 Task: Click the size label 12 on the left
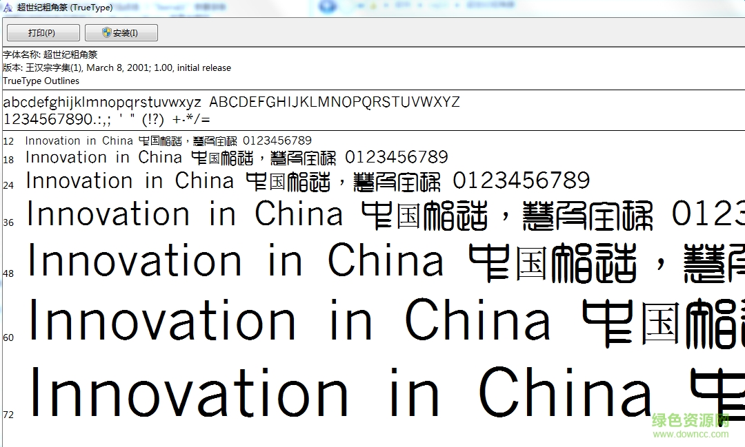(x=8, y=141)
